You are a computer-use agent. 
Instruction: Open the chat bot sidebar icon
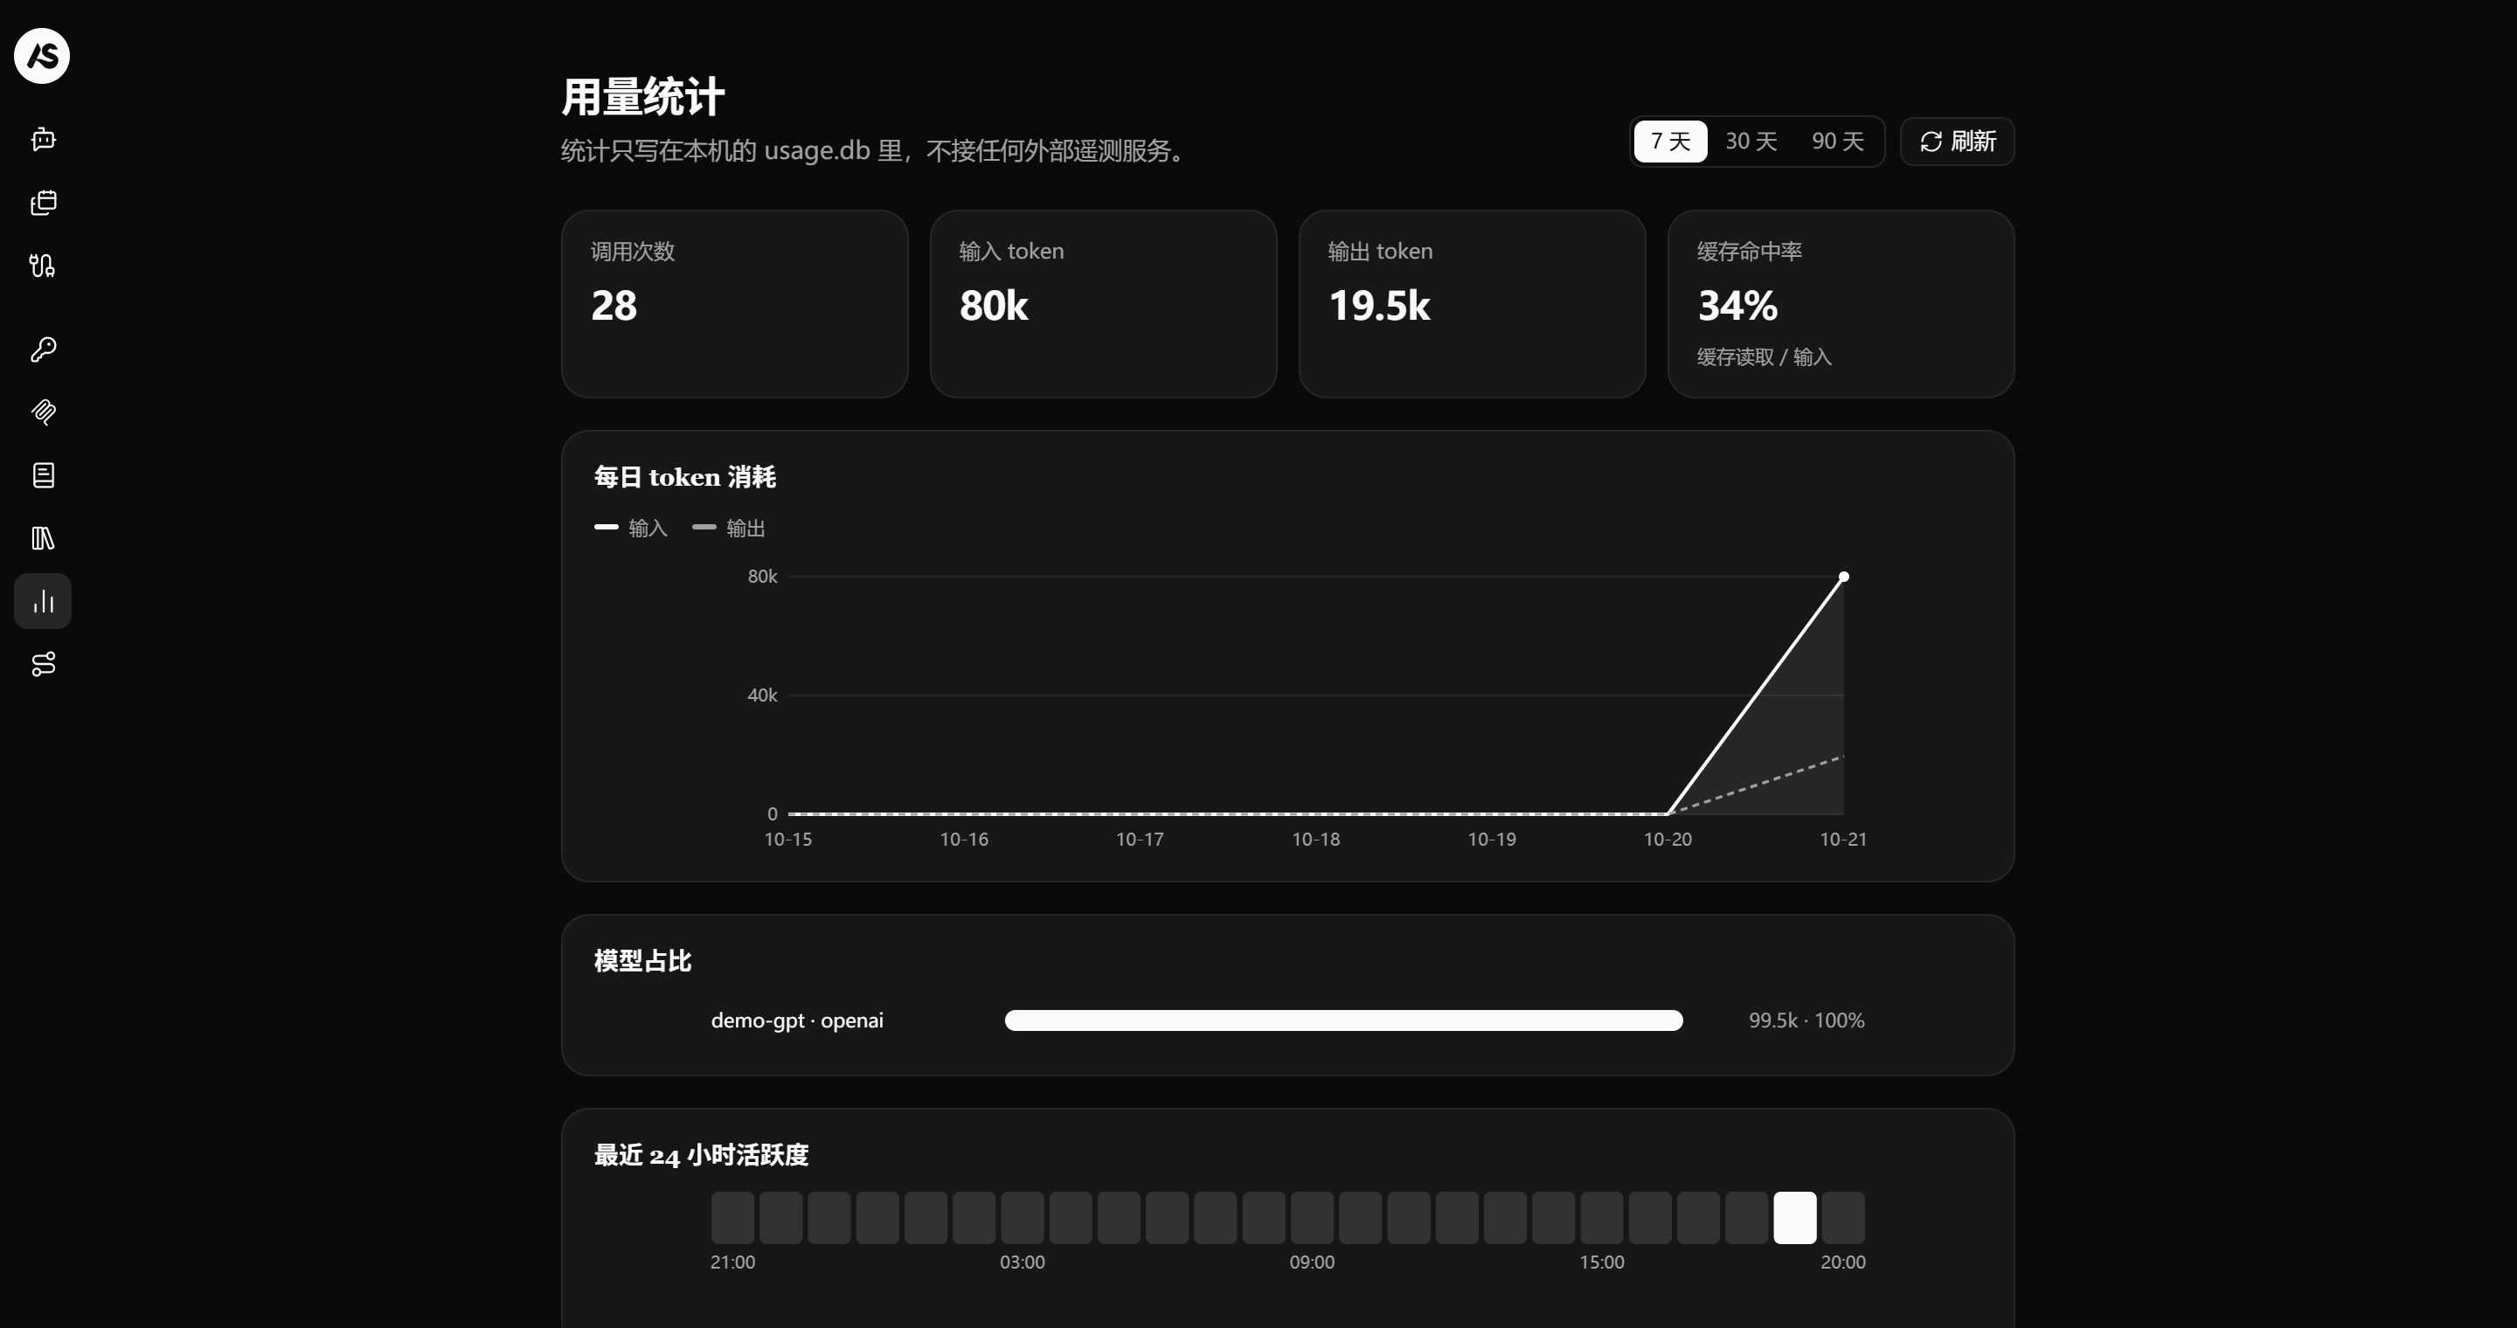click(x=43, y=140)
